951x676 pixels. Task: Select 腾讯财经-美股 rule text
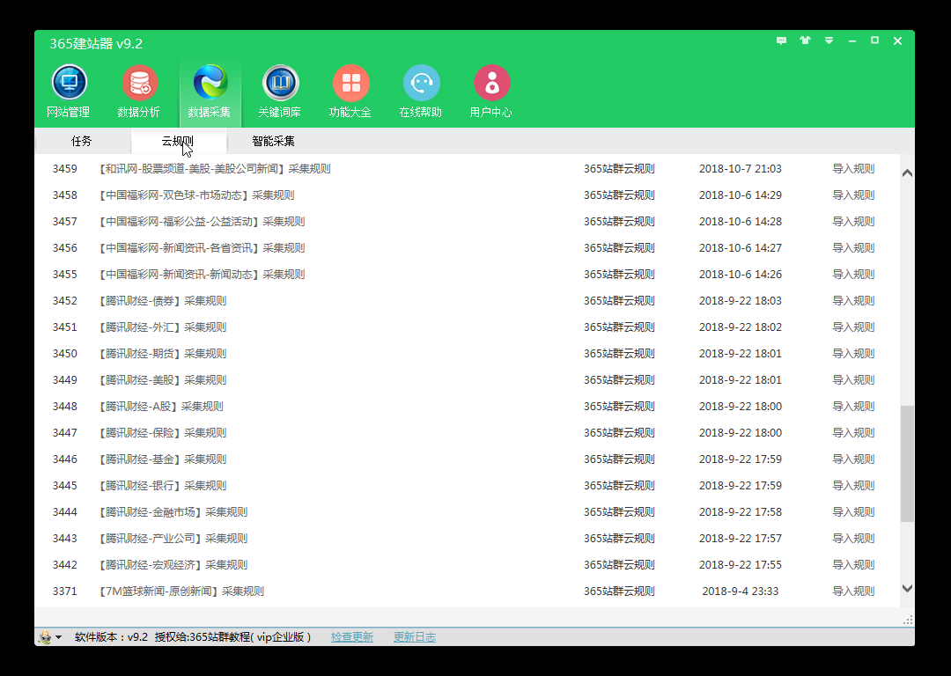coord(163,380)
